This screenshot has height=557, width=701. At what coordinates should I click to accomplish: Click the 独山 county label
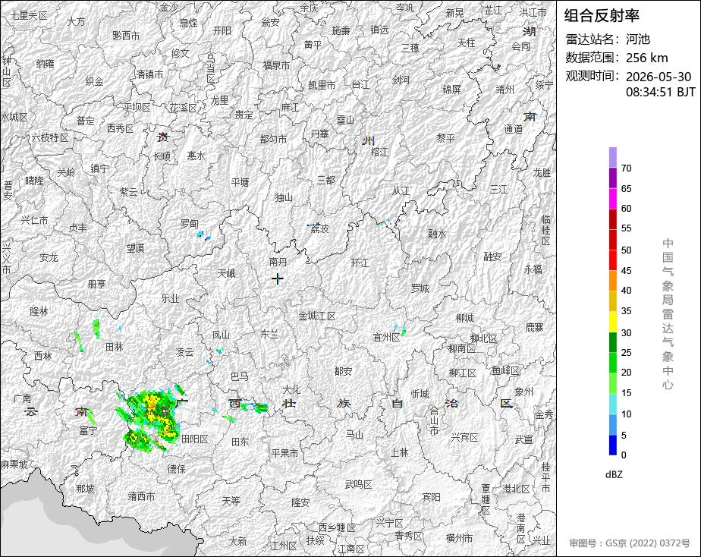284,197
